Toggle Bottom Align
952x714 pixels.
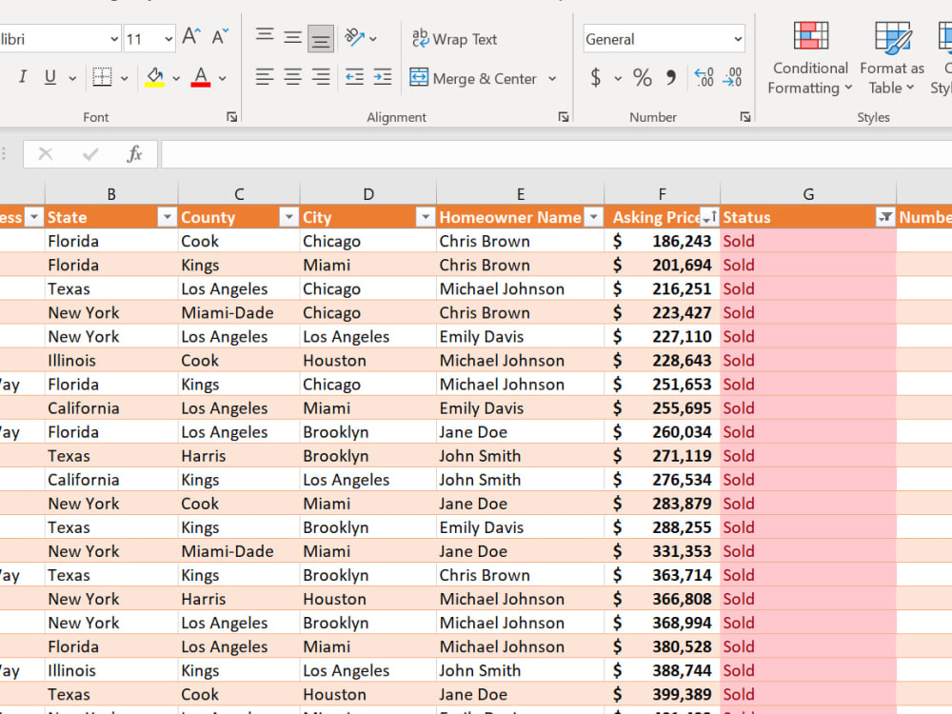321,38
